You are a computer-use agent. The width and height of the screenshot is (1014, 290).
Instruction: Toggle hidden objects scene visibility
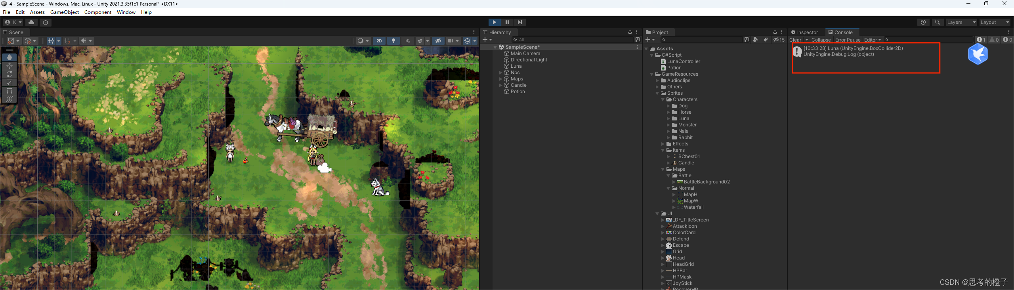[x=438, y=41]
